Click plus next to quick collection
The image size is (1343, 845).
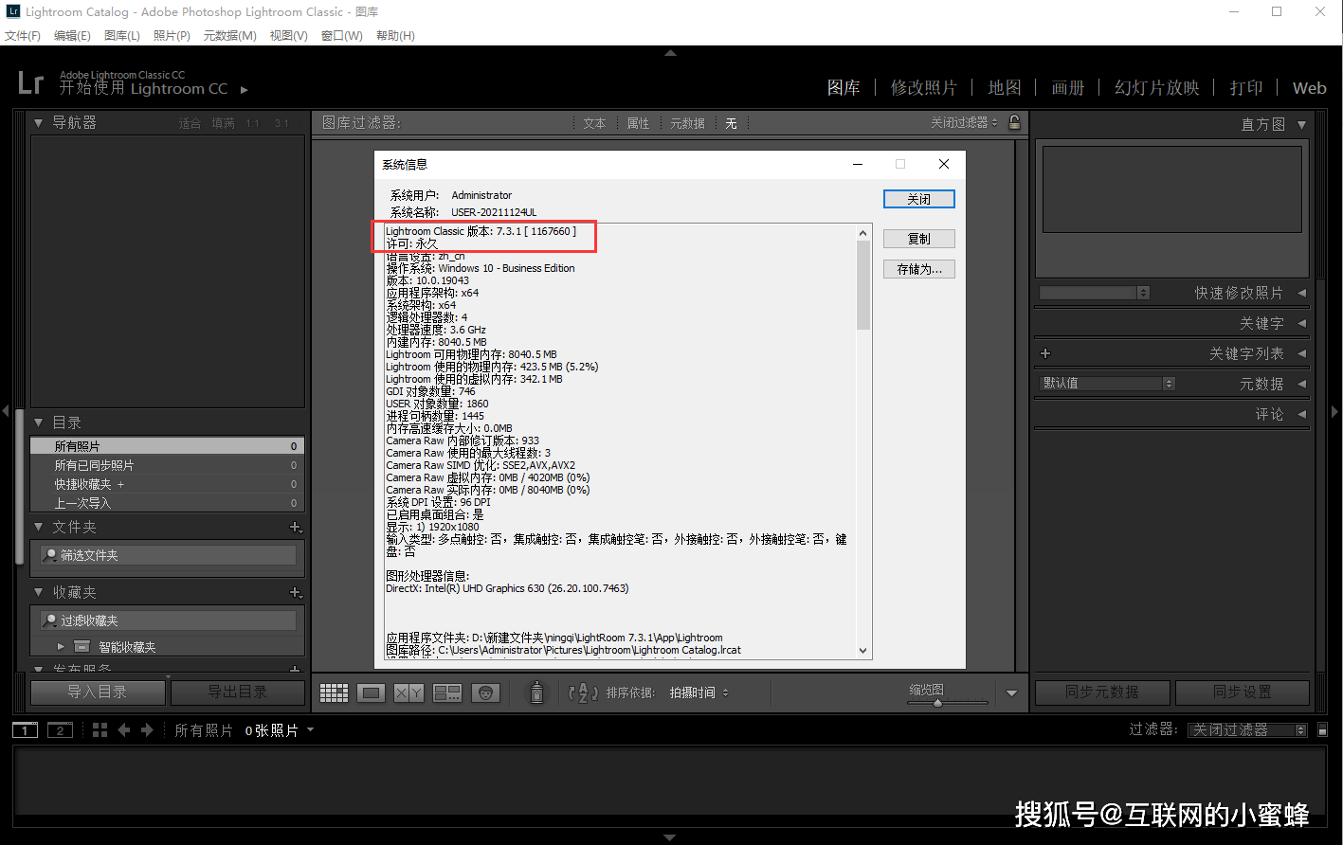point(120,484)
